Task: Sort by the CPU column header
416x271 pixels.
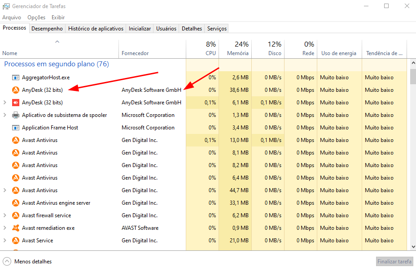Action: [x=202, y=49]
